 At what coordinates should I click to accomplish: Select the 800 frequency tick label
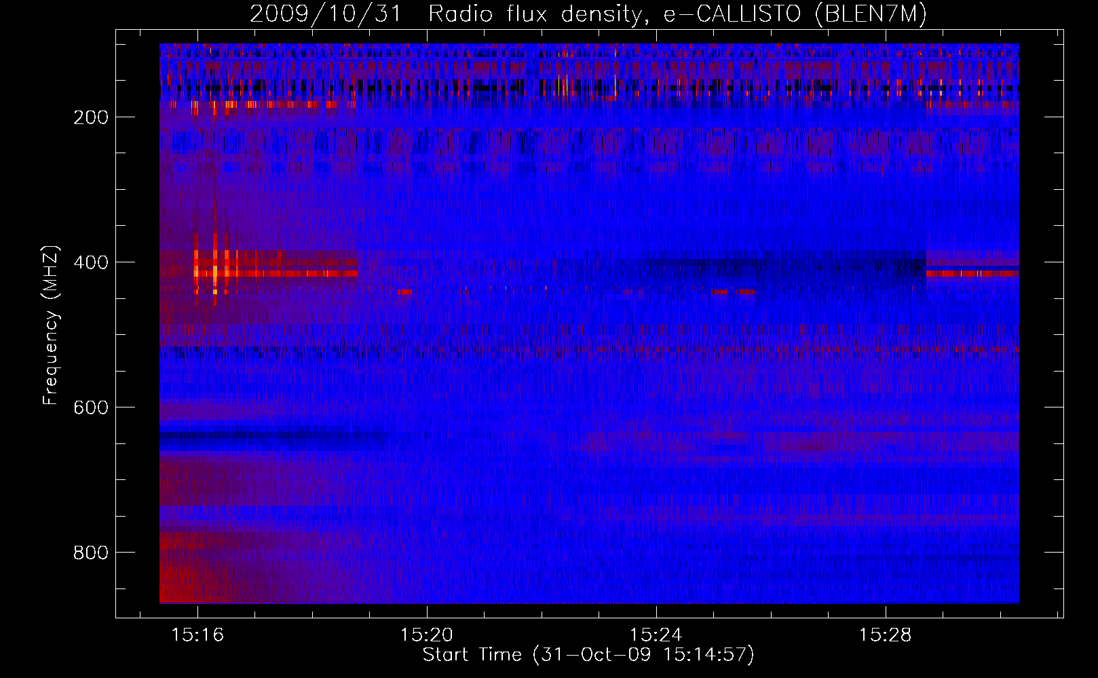point(91,553)
